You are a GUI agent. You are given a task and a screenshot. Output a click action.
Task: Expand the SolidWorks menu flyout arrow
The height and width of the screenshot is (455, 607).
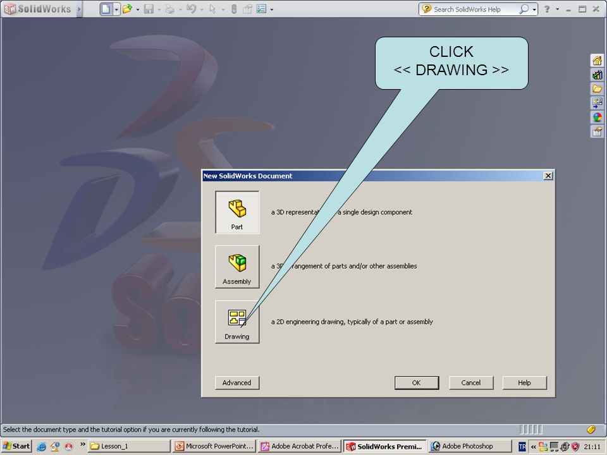pyautogui.click(x=79, y=9)
